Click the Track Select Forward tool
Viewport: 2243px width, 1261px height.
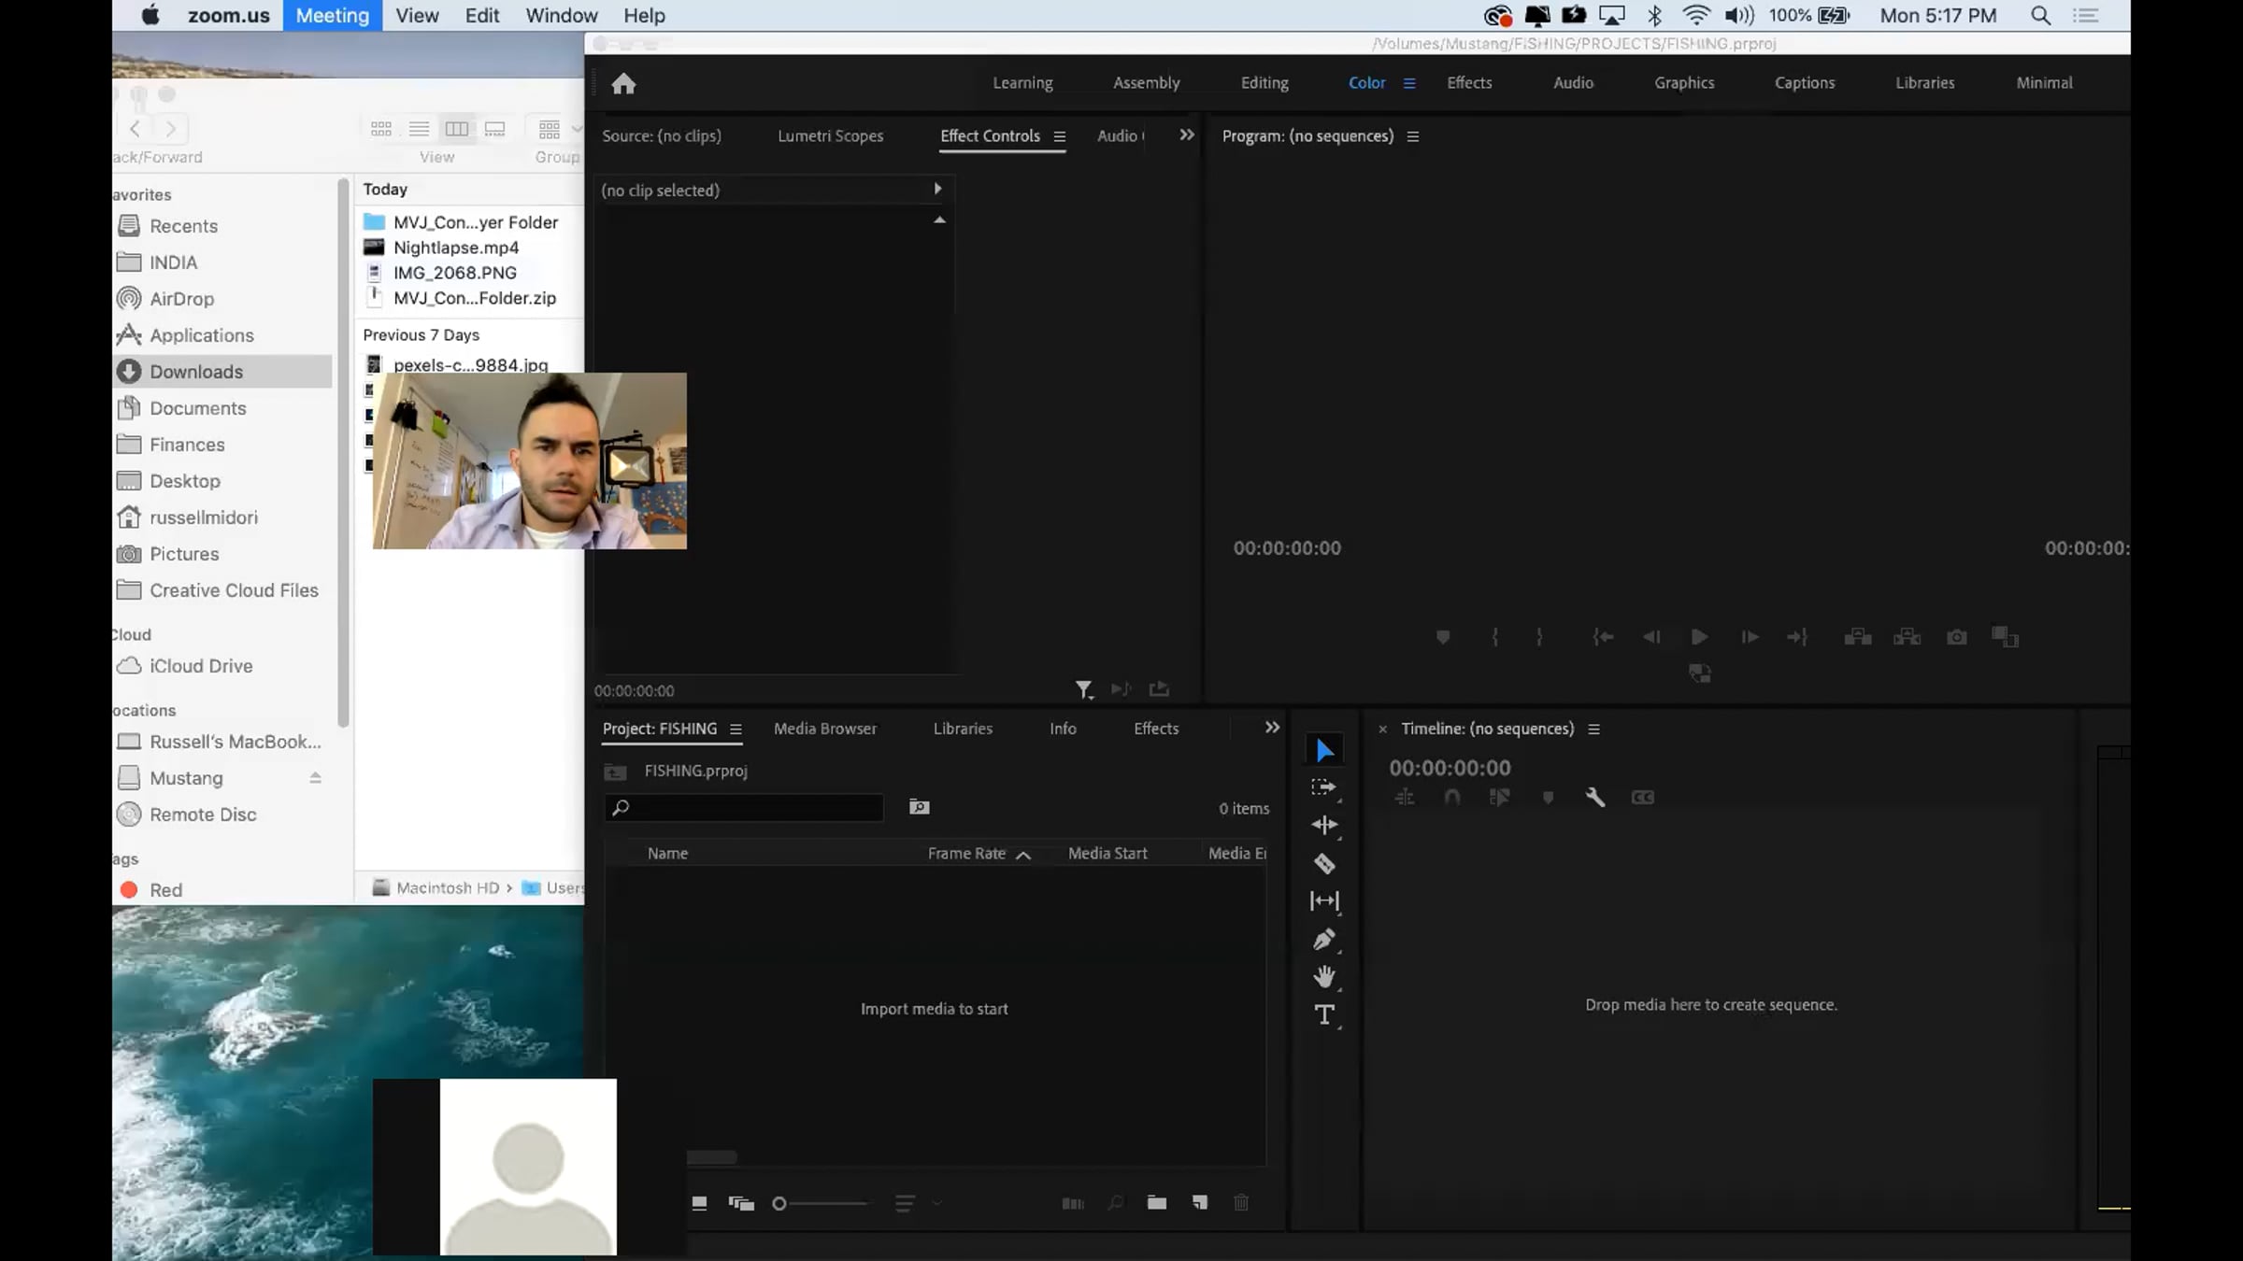[1323, 787]
